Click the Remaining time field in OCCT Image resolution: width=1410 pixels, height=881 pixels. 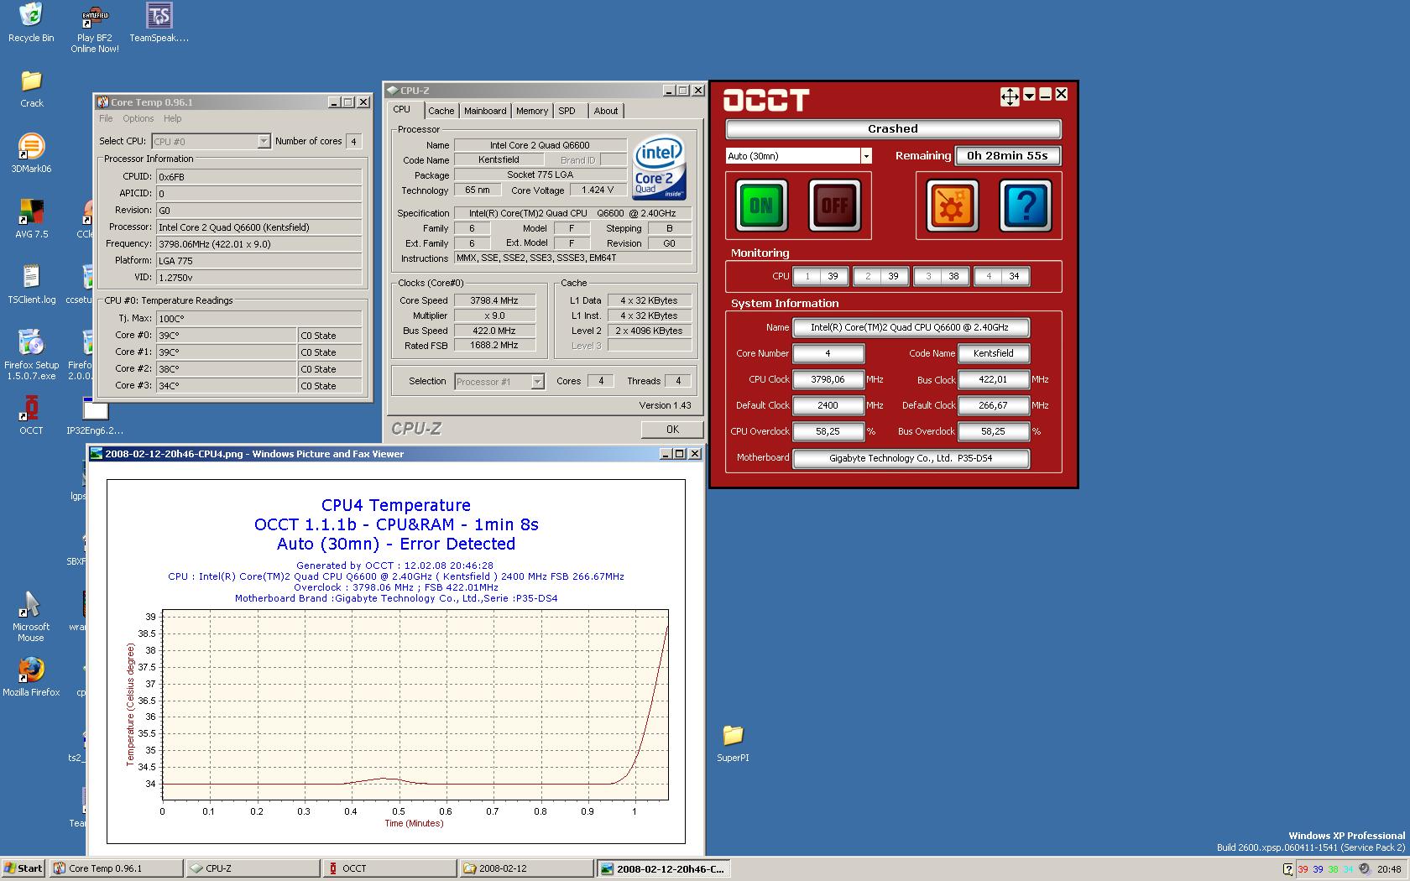pyautogui.click(x=1007, y=156)
